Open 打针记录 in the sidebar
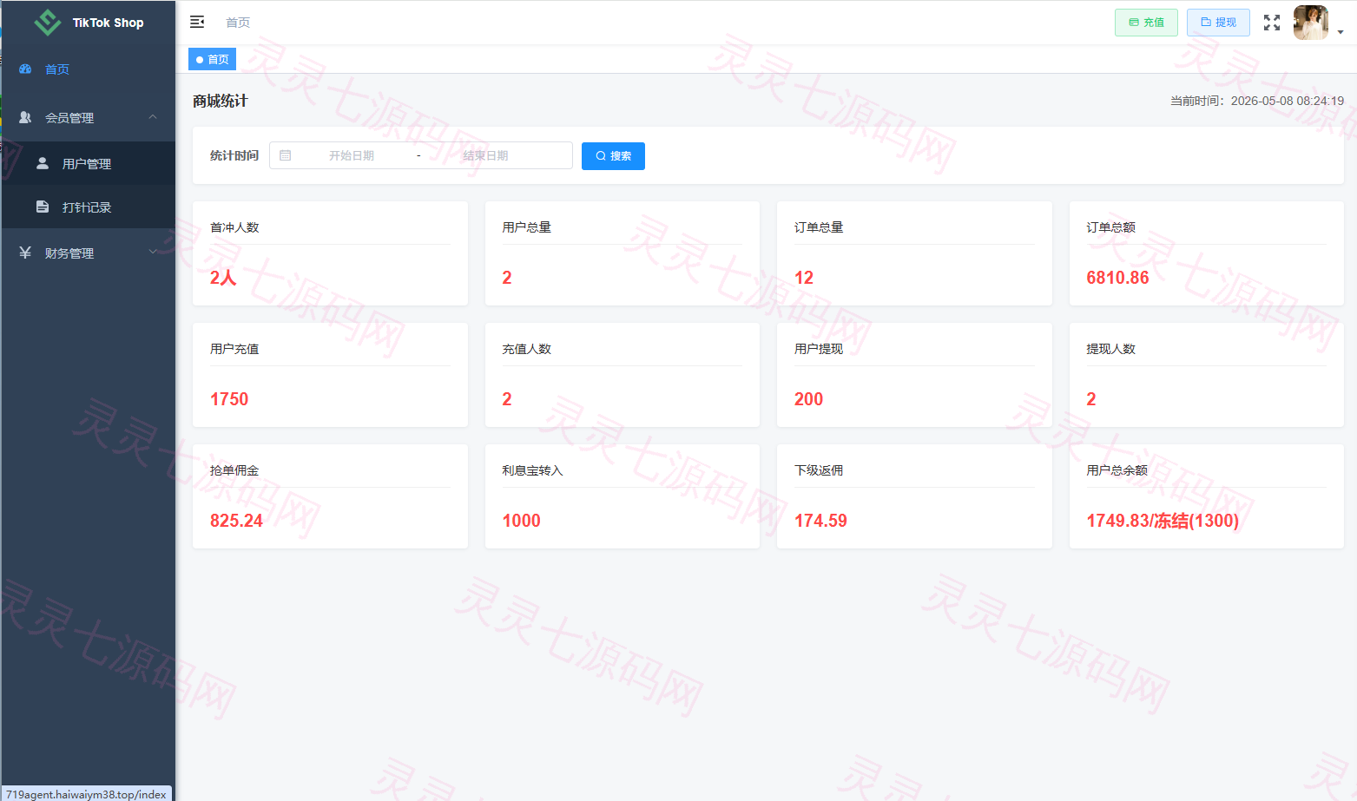 tap(89, 207)
